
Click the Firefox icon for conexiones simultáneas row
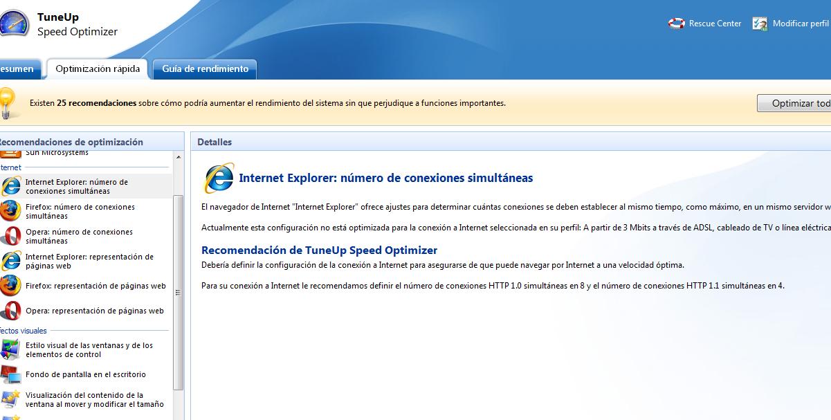tap(10, 211)
